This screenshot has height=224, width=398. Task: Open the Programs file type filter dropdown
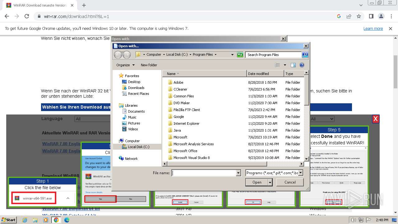[x=301, y=173]
